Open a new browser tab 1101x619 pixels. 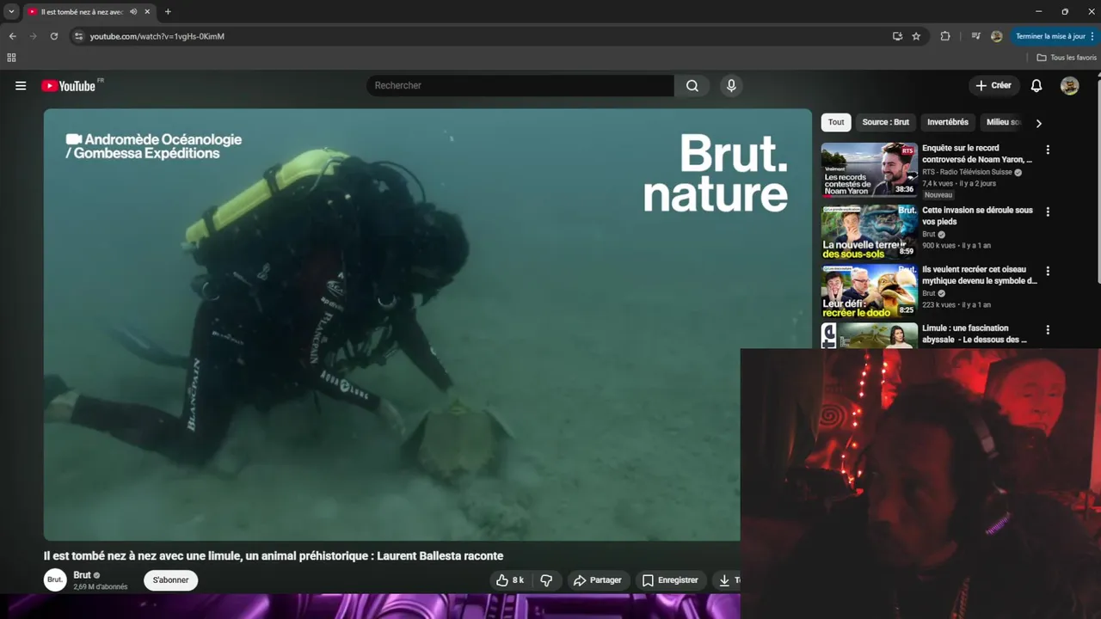click(168, 12)
